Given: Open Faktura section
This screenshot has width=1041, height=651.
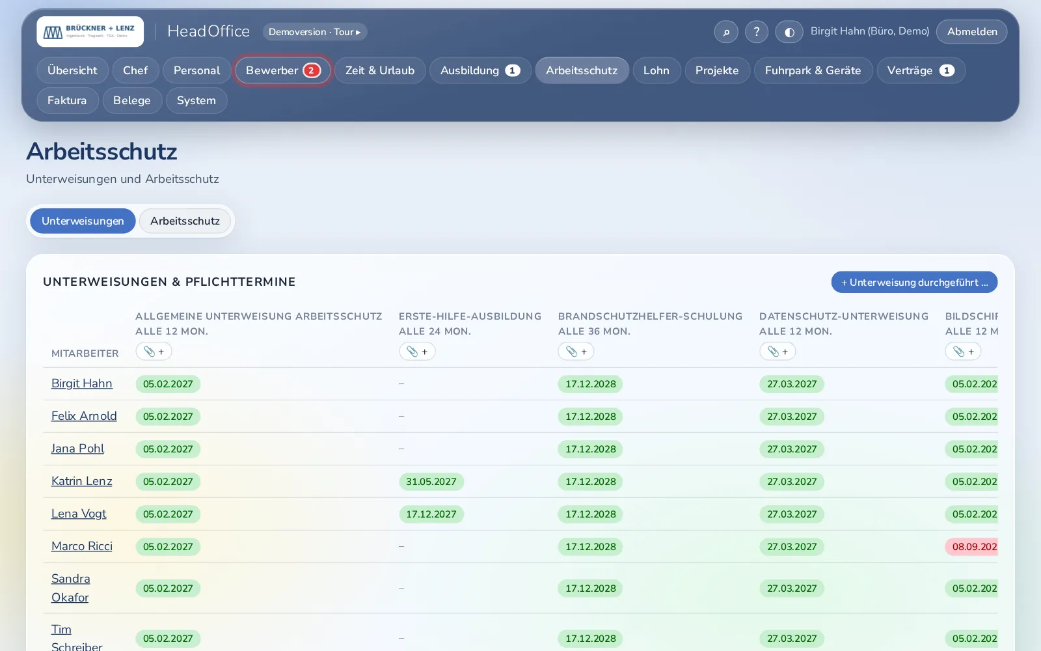Looking at the screenshot, I should [x=67, y=100].
